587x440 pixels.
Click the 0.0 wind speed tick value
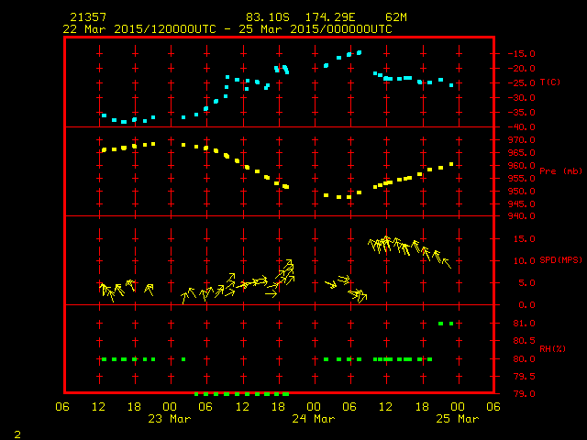tap(527, 305)
